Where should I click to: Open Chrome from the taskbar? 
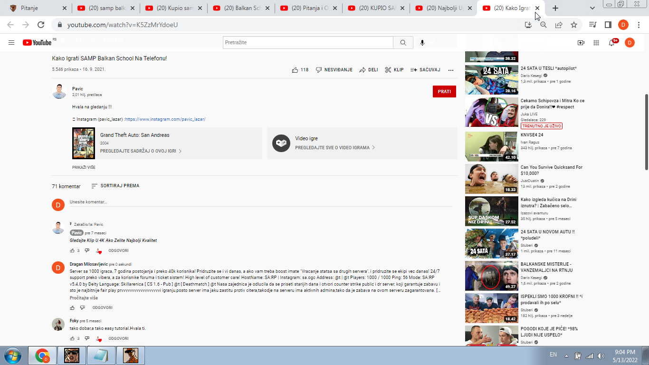42,355
